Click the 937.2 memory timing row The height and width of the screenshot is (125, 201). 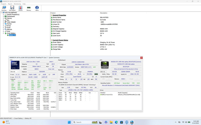click(78, 95)
